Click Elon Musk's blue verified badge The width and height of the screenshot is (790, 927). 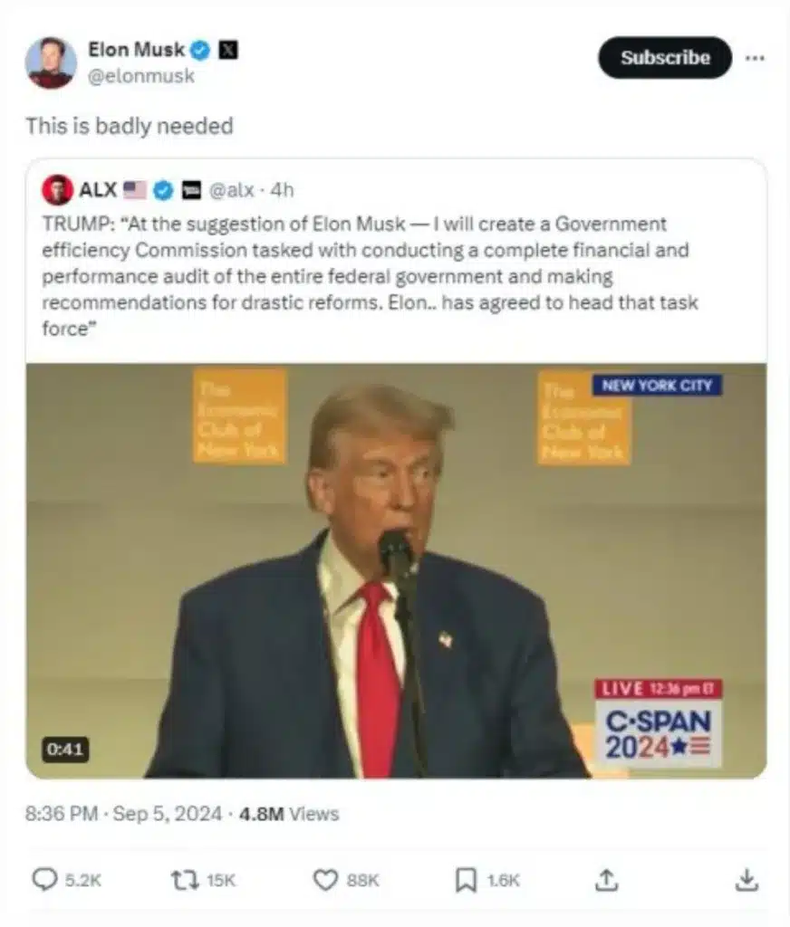200,51
